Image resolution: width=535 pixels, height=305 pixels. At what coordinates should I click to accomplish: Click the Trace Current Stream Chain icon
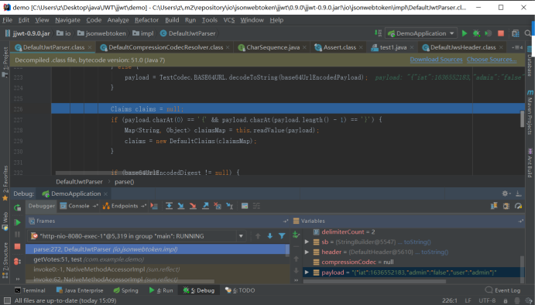[256, 206]
